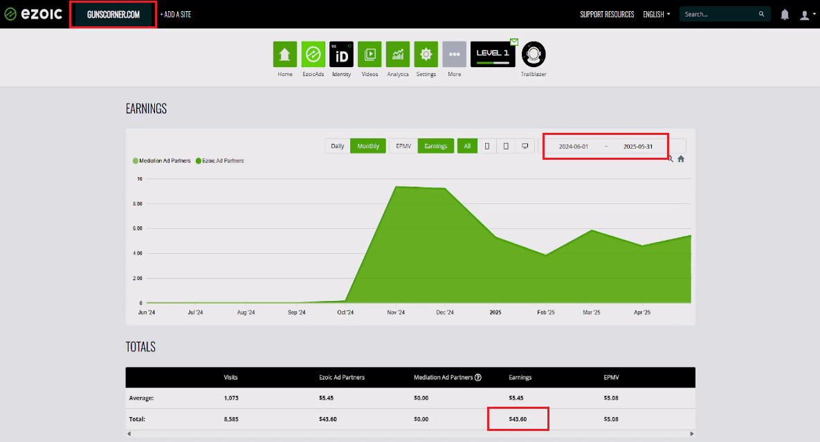Click the Nov '24 axis label
Viewport: 820px width, 442px height.
396,313
